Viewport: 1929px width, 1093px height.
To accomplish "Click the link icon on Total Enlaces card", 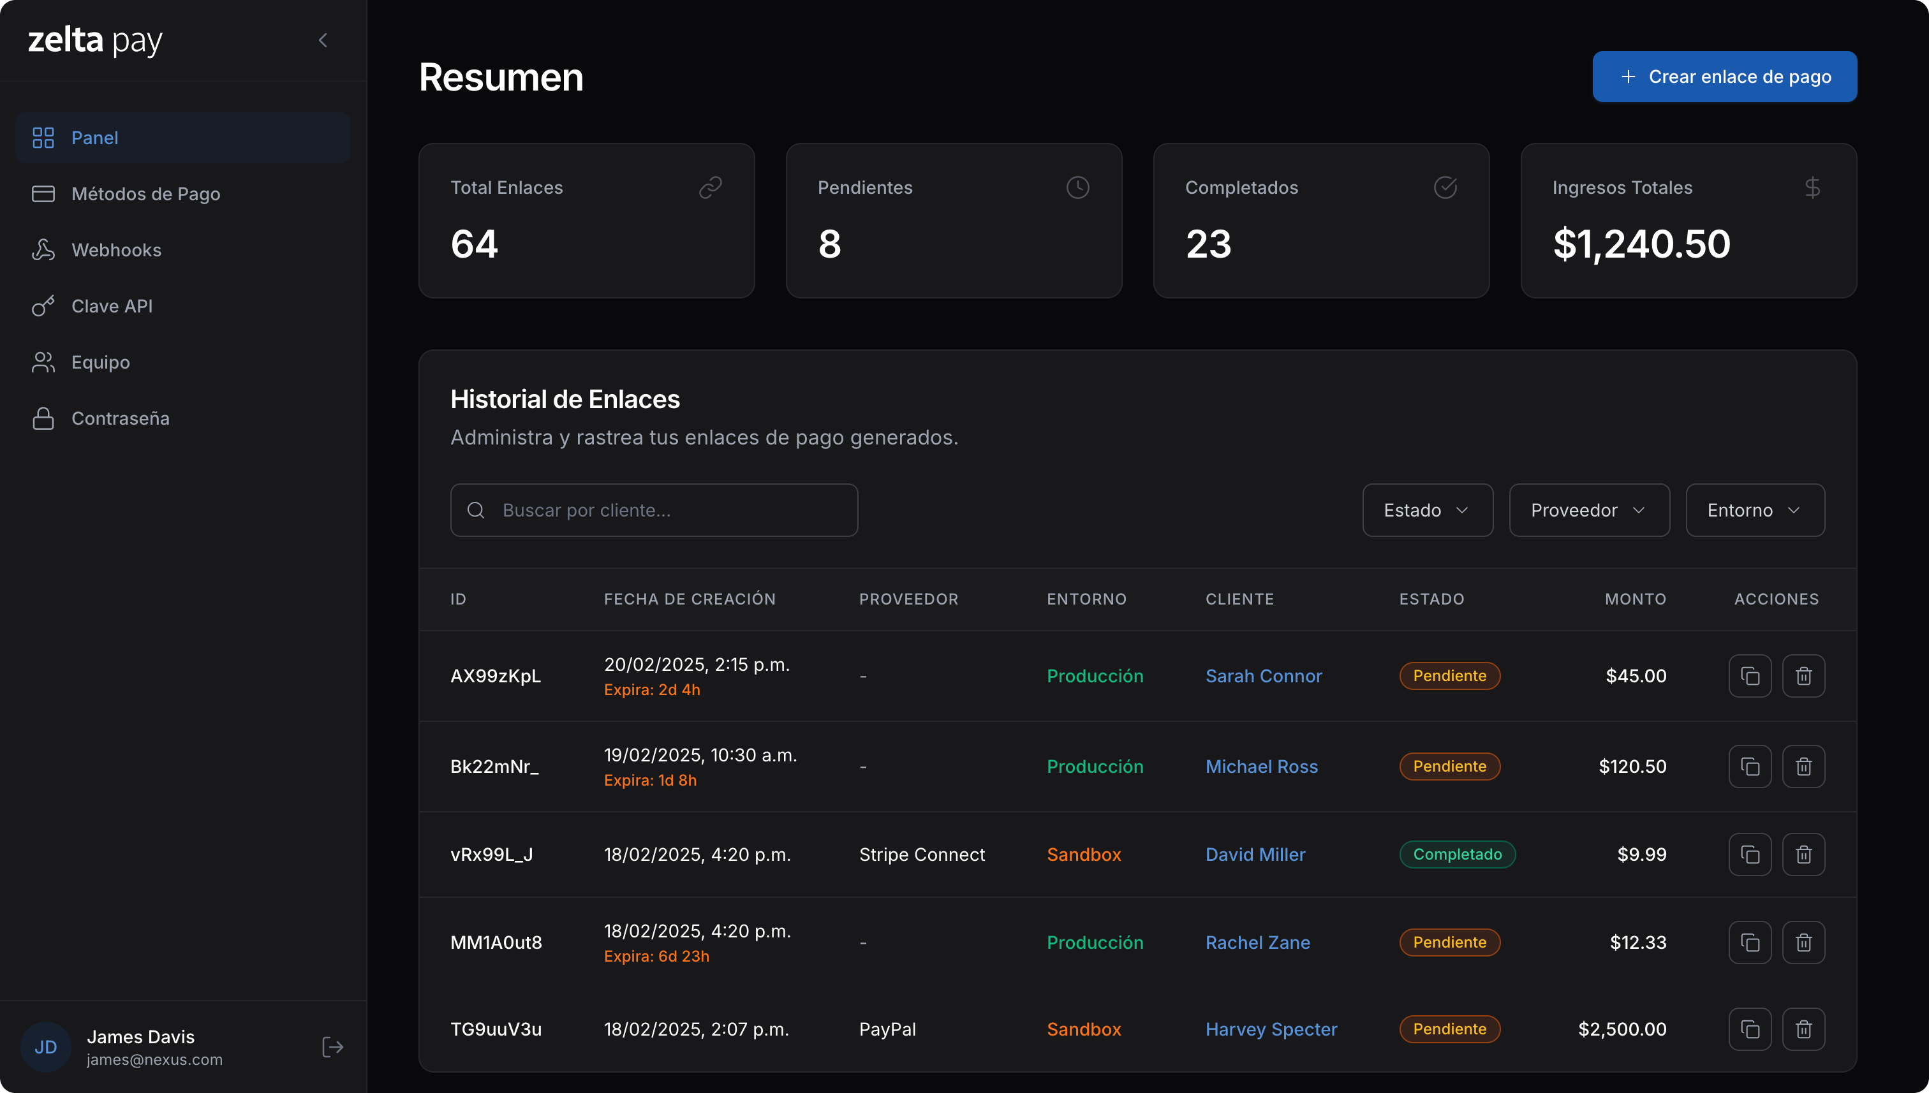I will coord(711,187).
